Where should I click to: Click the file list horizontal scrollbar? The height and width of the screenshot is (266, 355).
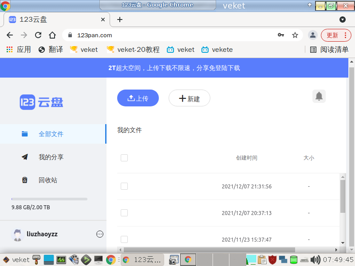(209, 250)
